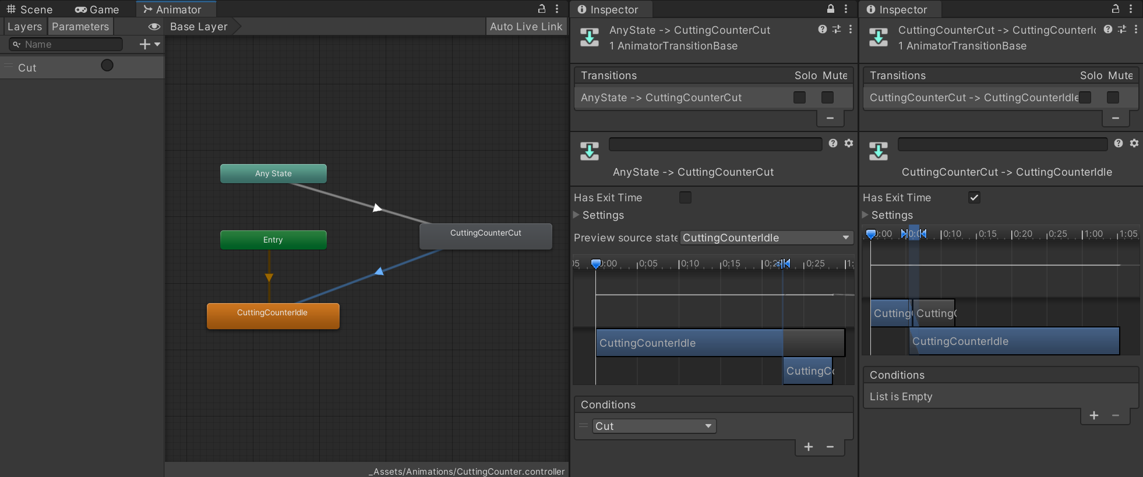Image resolution: width=1143 pixels, height=477 pixels.
Task: Open the Cut condition dropdown
Action: 654,426
